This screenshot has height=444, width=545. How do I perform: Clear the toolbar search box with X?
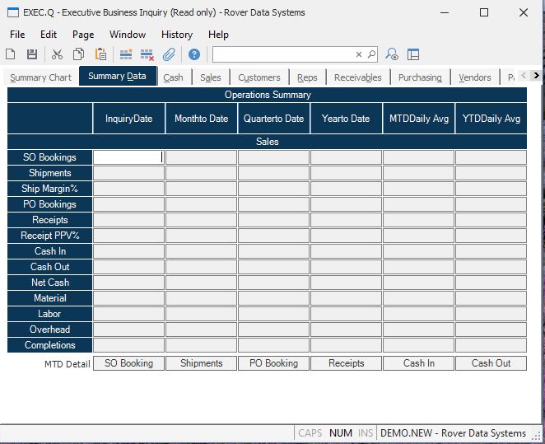(359, 54)
